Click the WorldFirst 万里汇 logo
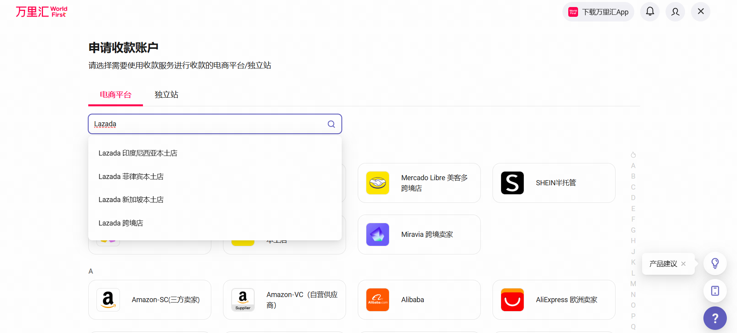737x333 pixels. pos(41,12)
